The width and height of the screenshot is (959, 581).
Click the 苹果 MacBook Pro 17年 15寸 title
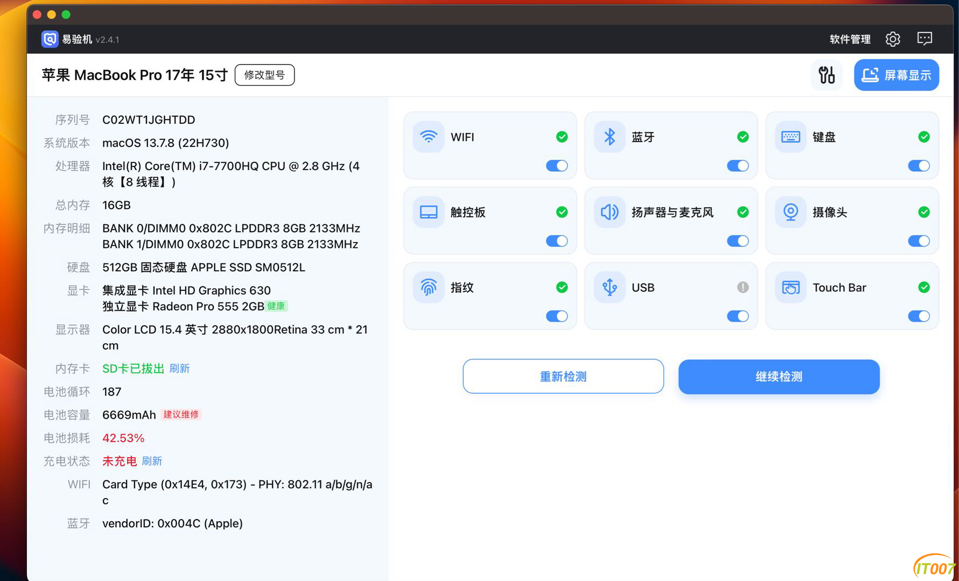pyautogui.click(x=135, y=75)
